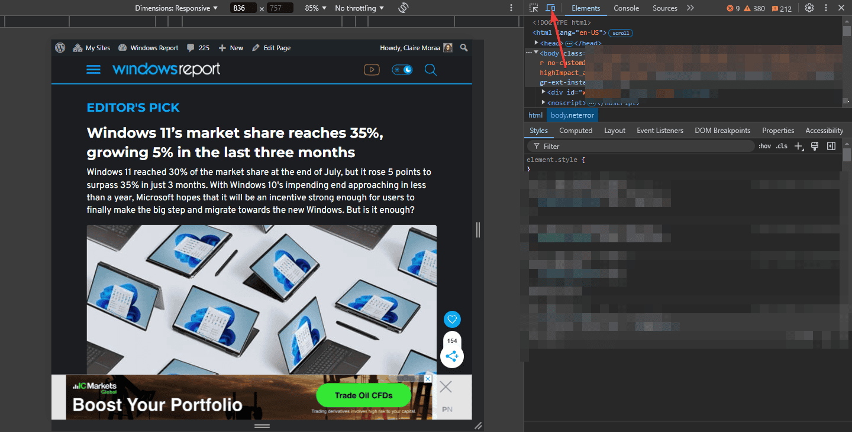The image size is (852, 432).
Task: Open the warnings count badge showing 380
Action: (x=754, y=8)
